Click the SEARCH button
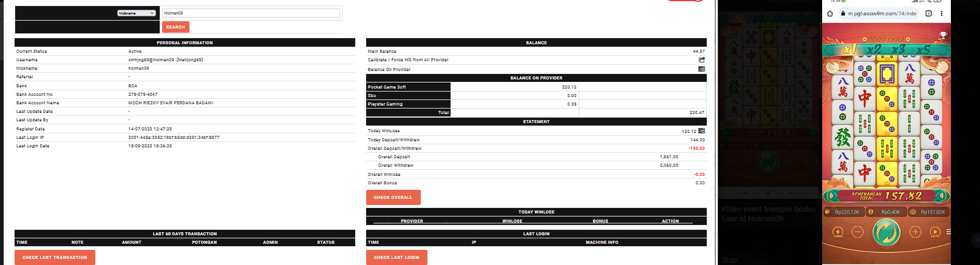 click(x=175, y=27)
